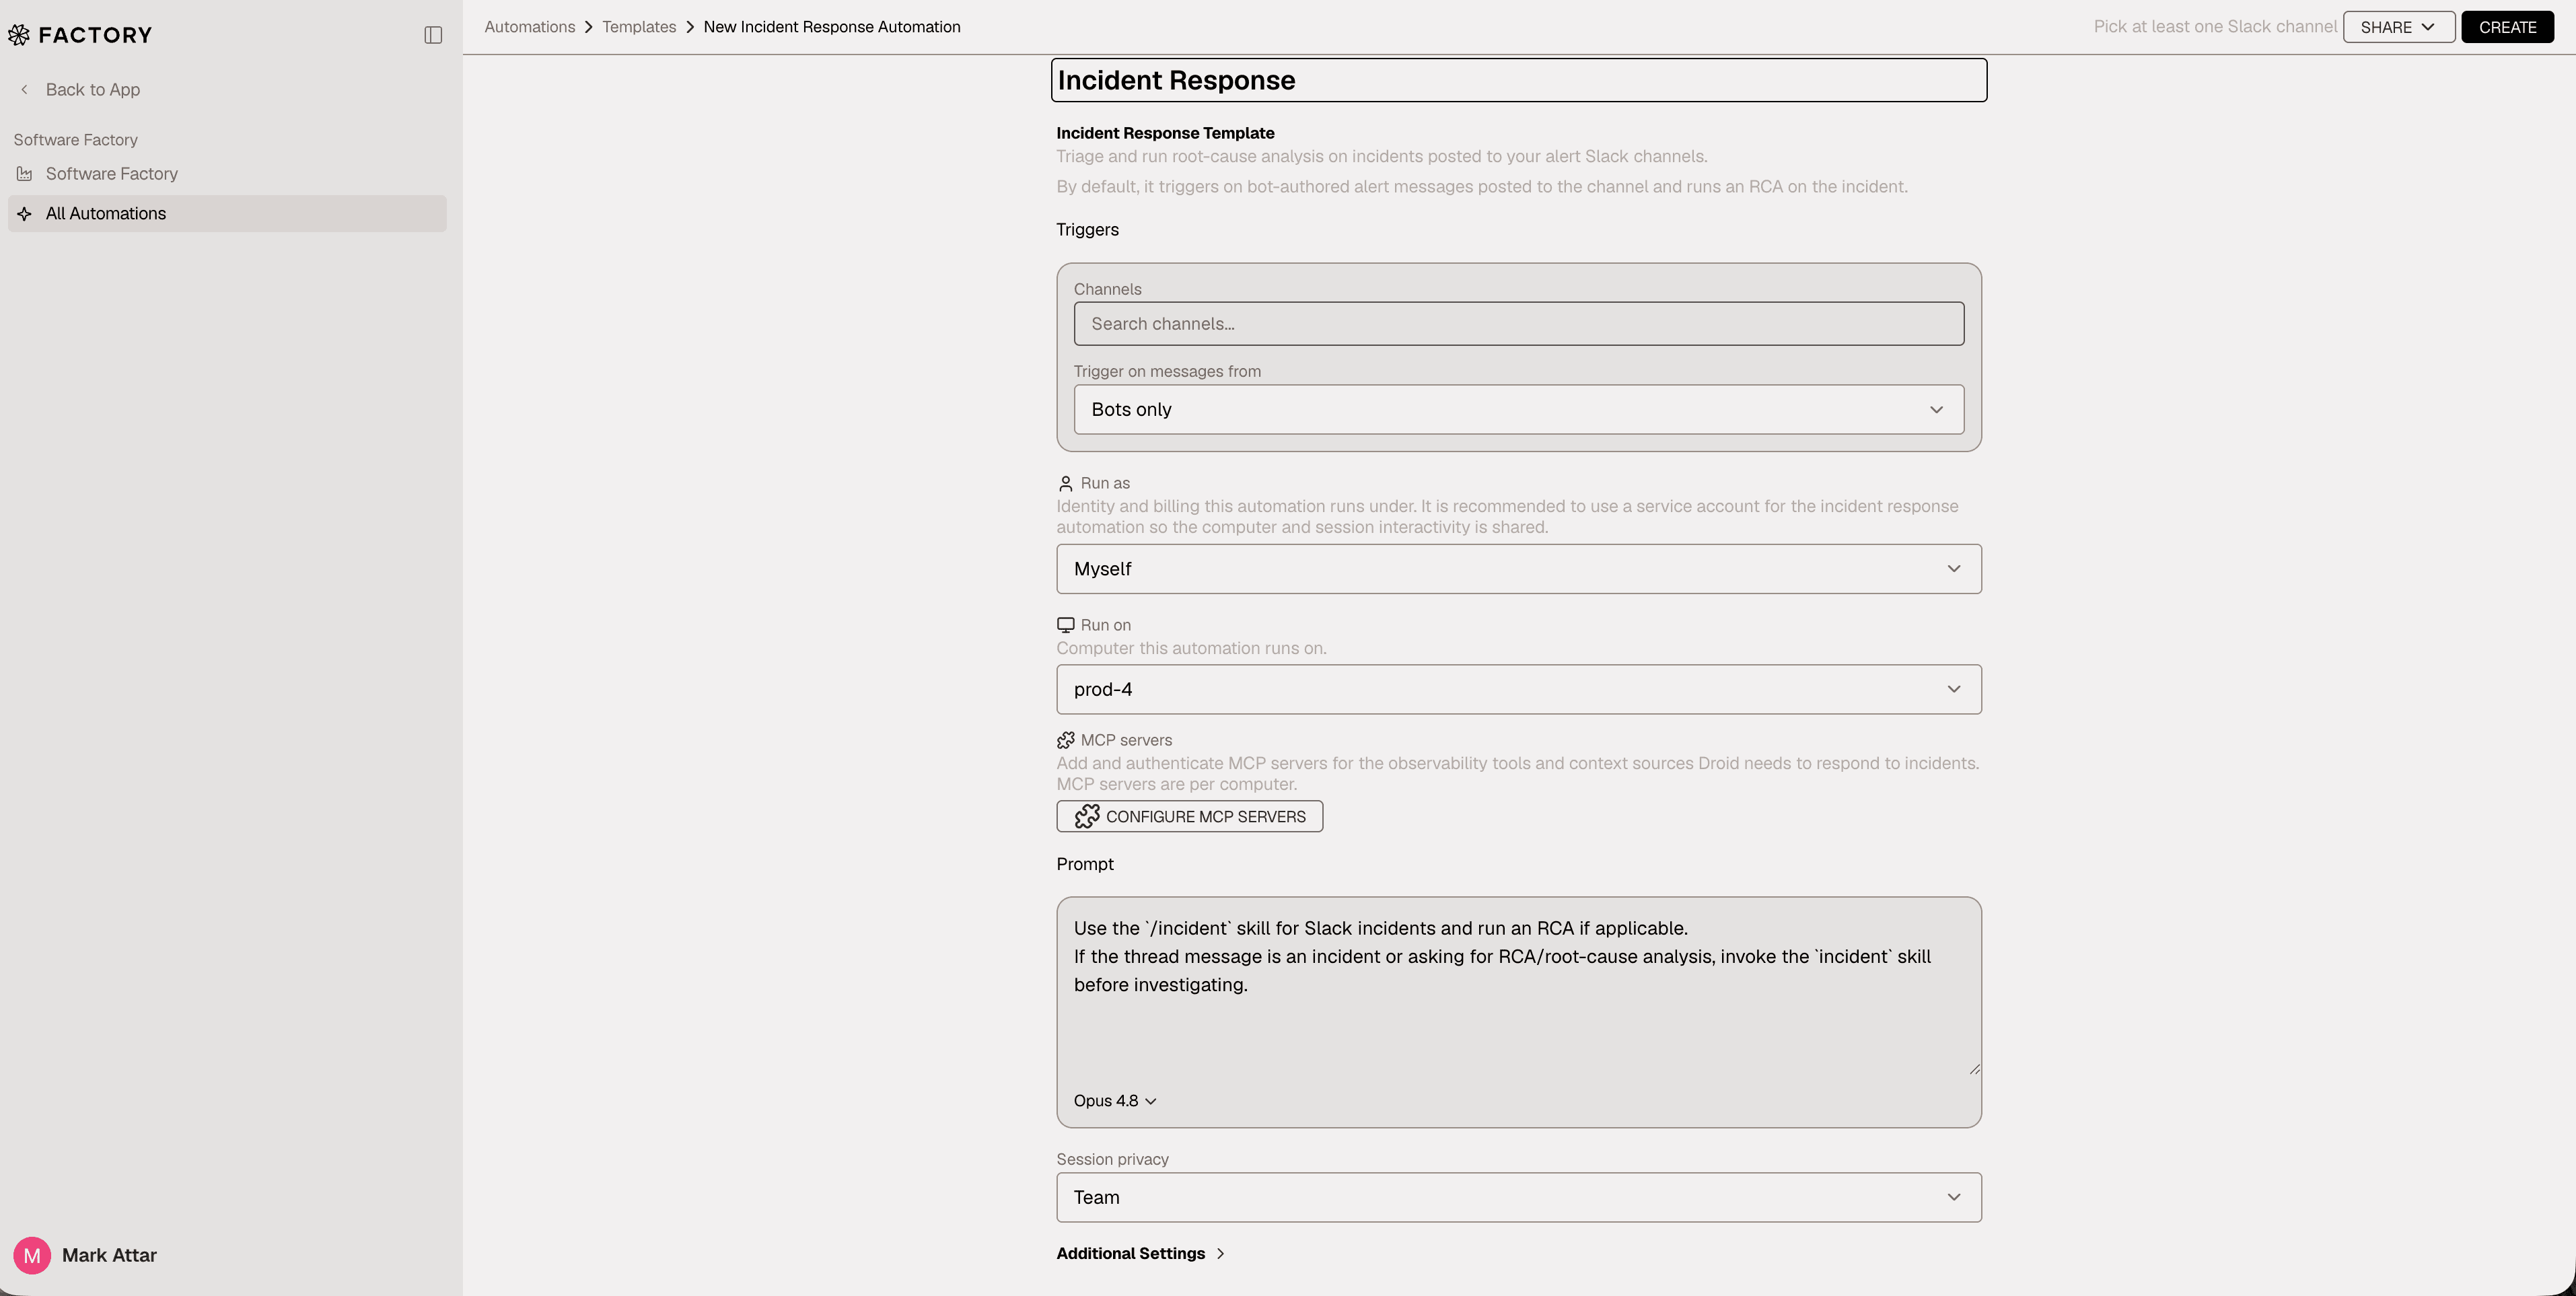Viewport: 2576px width, 1296px height.
Task: Click the Run on monitor icon
Action: [1065, 625]
